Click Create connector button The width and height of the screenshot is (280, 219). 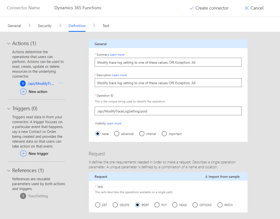(x=209, y=8)
